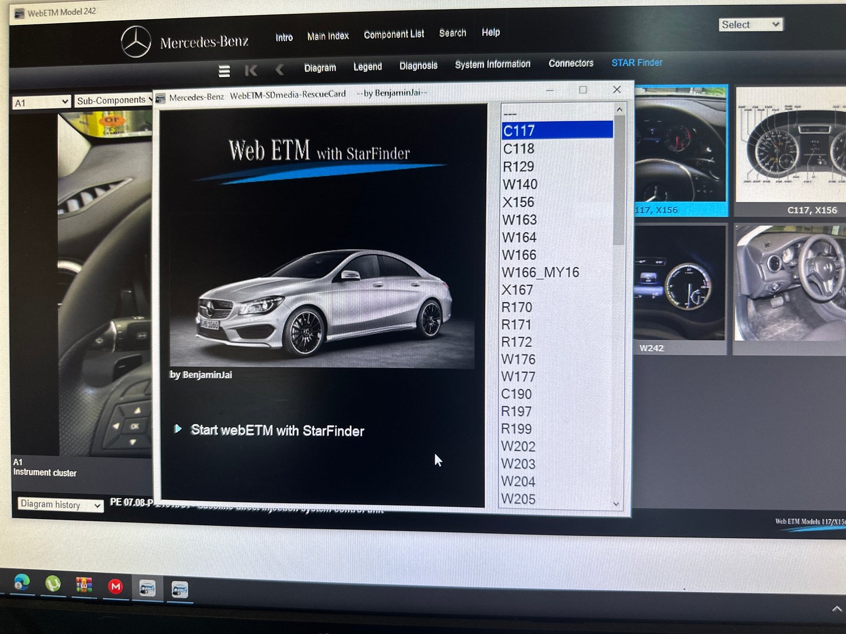Image resolution: width=846 pixels, height=634 pixels.
Task: Pick W164 from the model list
Action: coord(557,237)
